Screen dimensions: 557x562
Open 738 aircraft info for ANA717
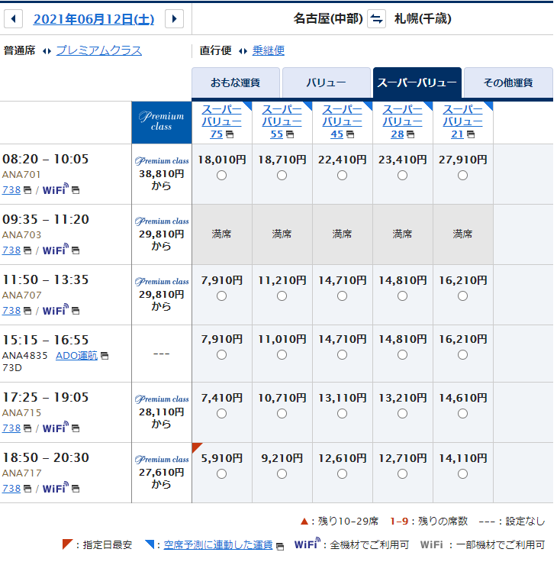pyautogui.click(x=11, y=489)
